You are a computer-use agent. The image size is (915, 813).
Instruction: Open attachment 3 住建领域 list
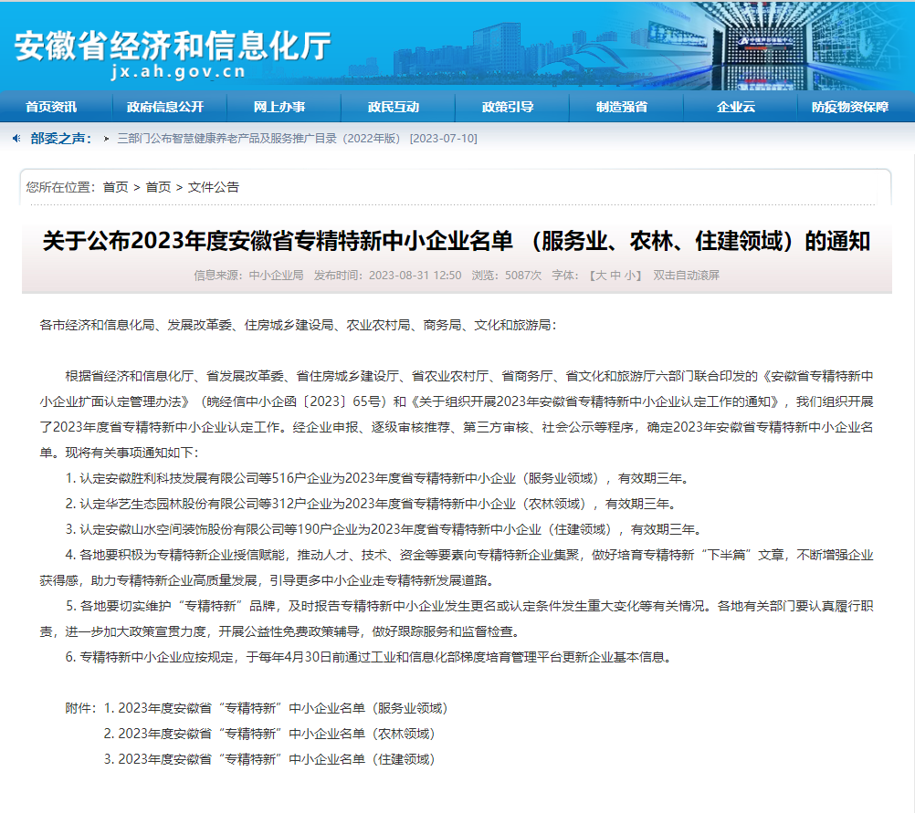[269, 759]
